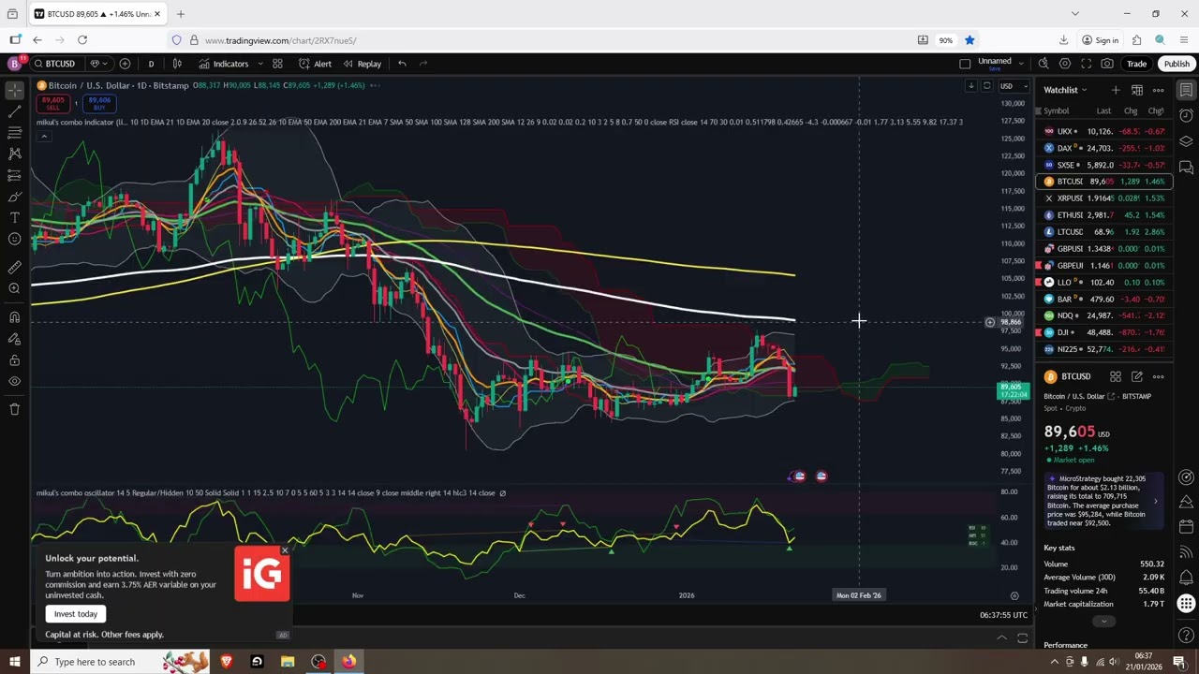Screen dimensions: 1199x674
Task: Select the XRPUSD row in the watchlist
Action: [1103, 198]
